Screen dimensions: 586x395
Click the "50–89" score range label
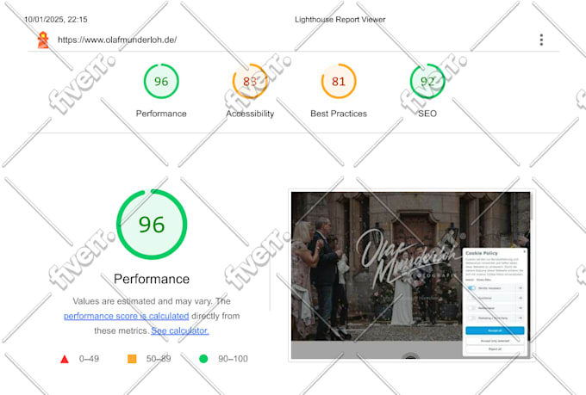(x=159, y=359)
